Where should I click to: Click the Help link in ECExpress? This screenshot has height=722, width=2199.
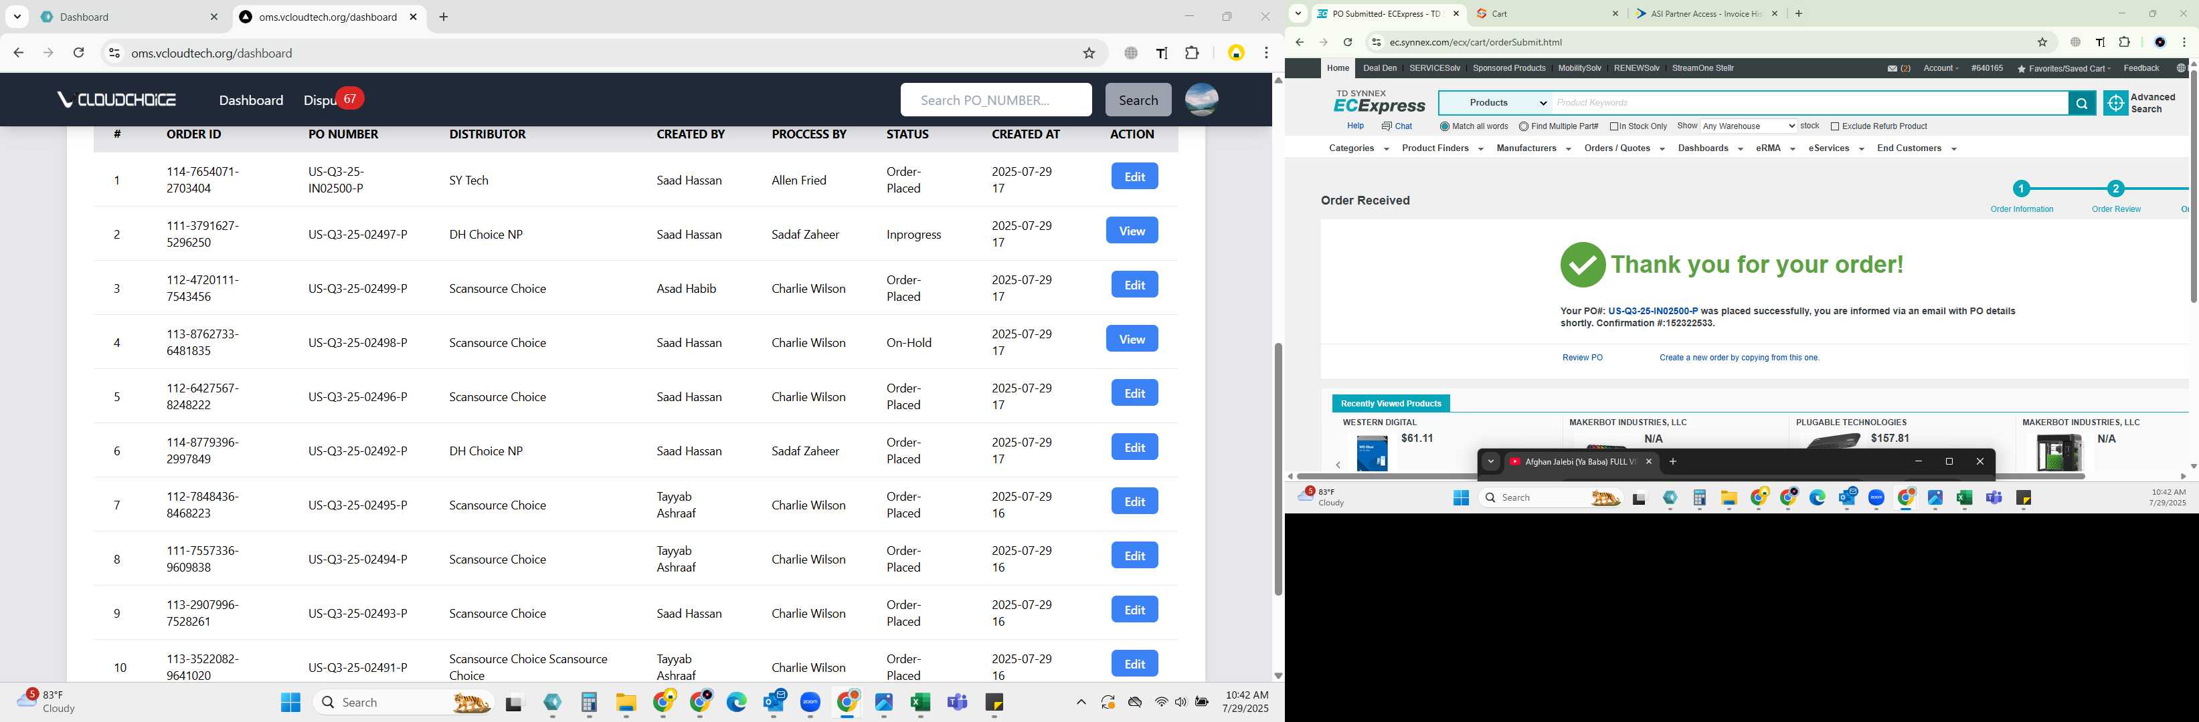[x=1354, y=126]
